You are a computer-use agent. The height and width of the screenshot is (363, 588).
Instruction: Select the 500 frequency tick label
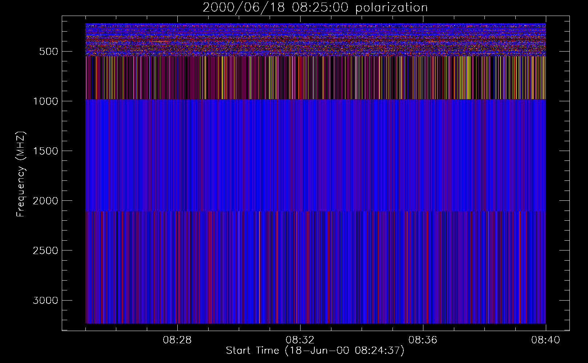pyautogui.click(x=49, y=52)
